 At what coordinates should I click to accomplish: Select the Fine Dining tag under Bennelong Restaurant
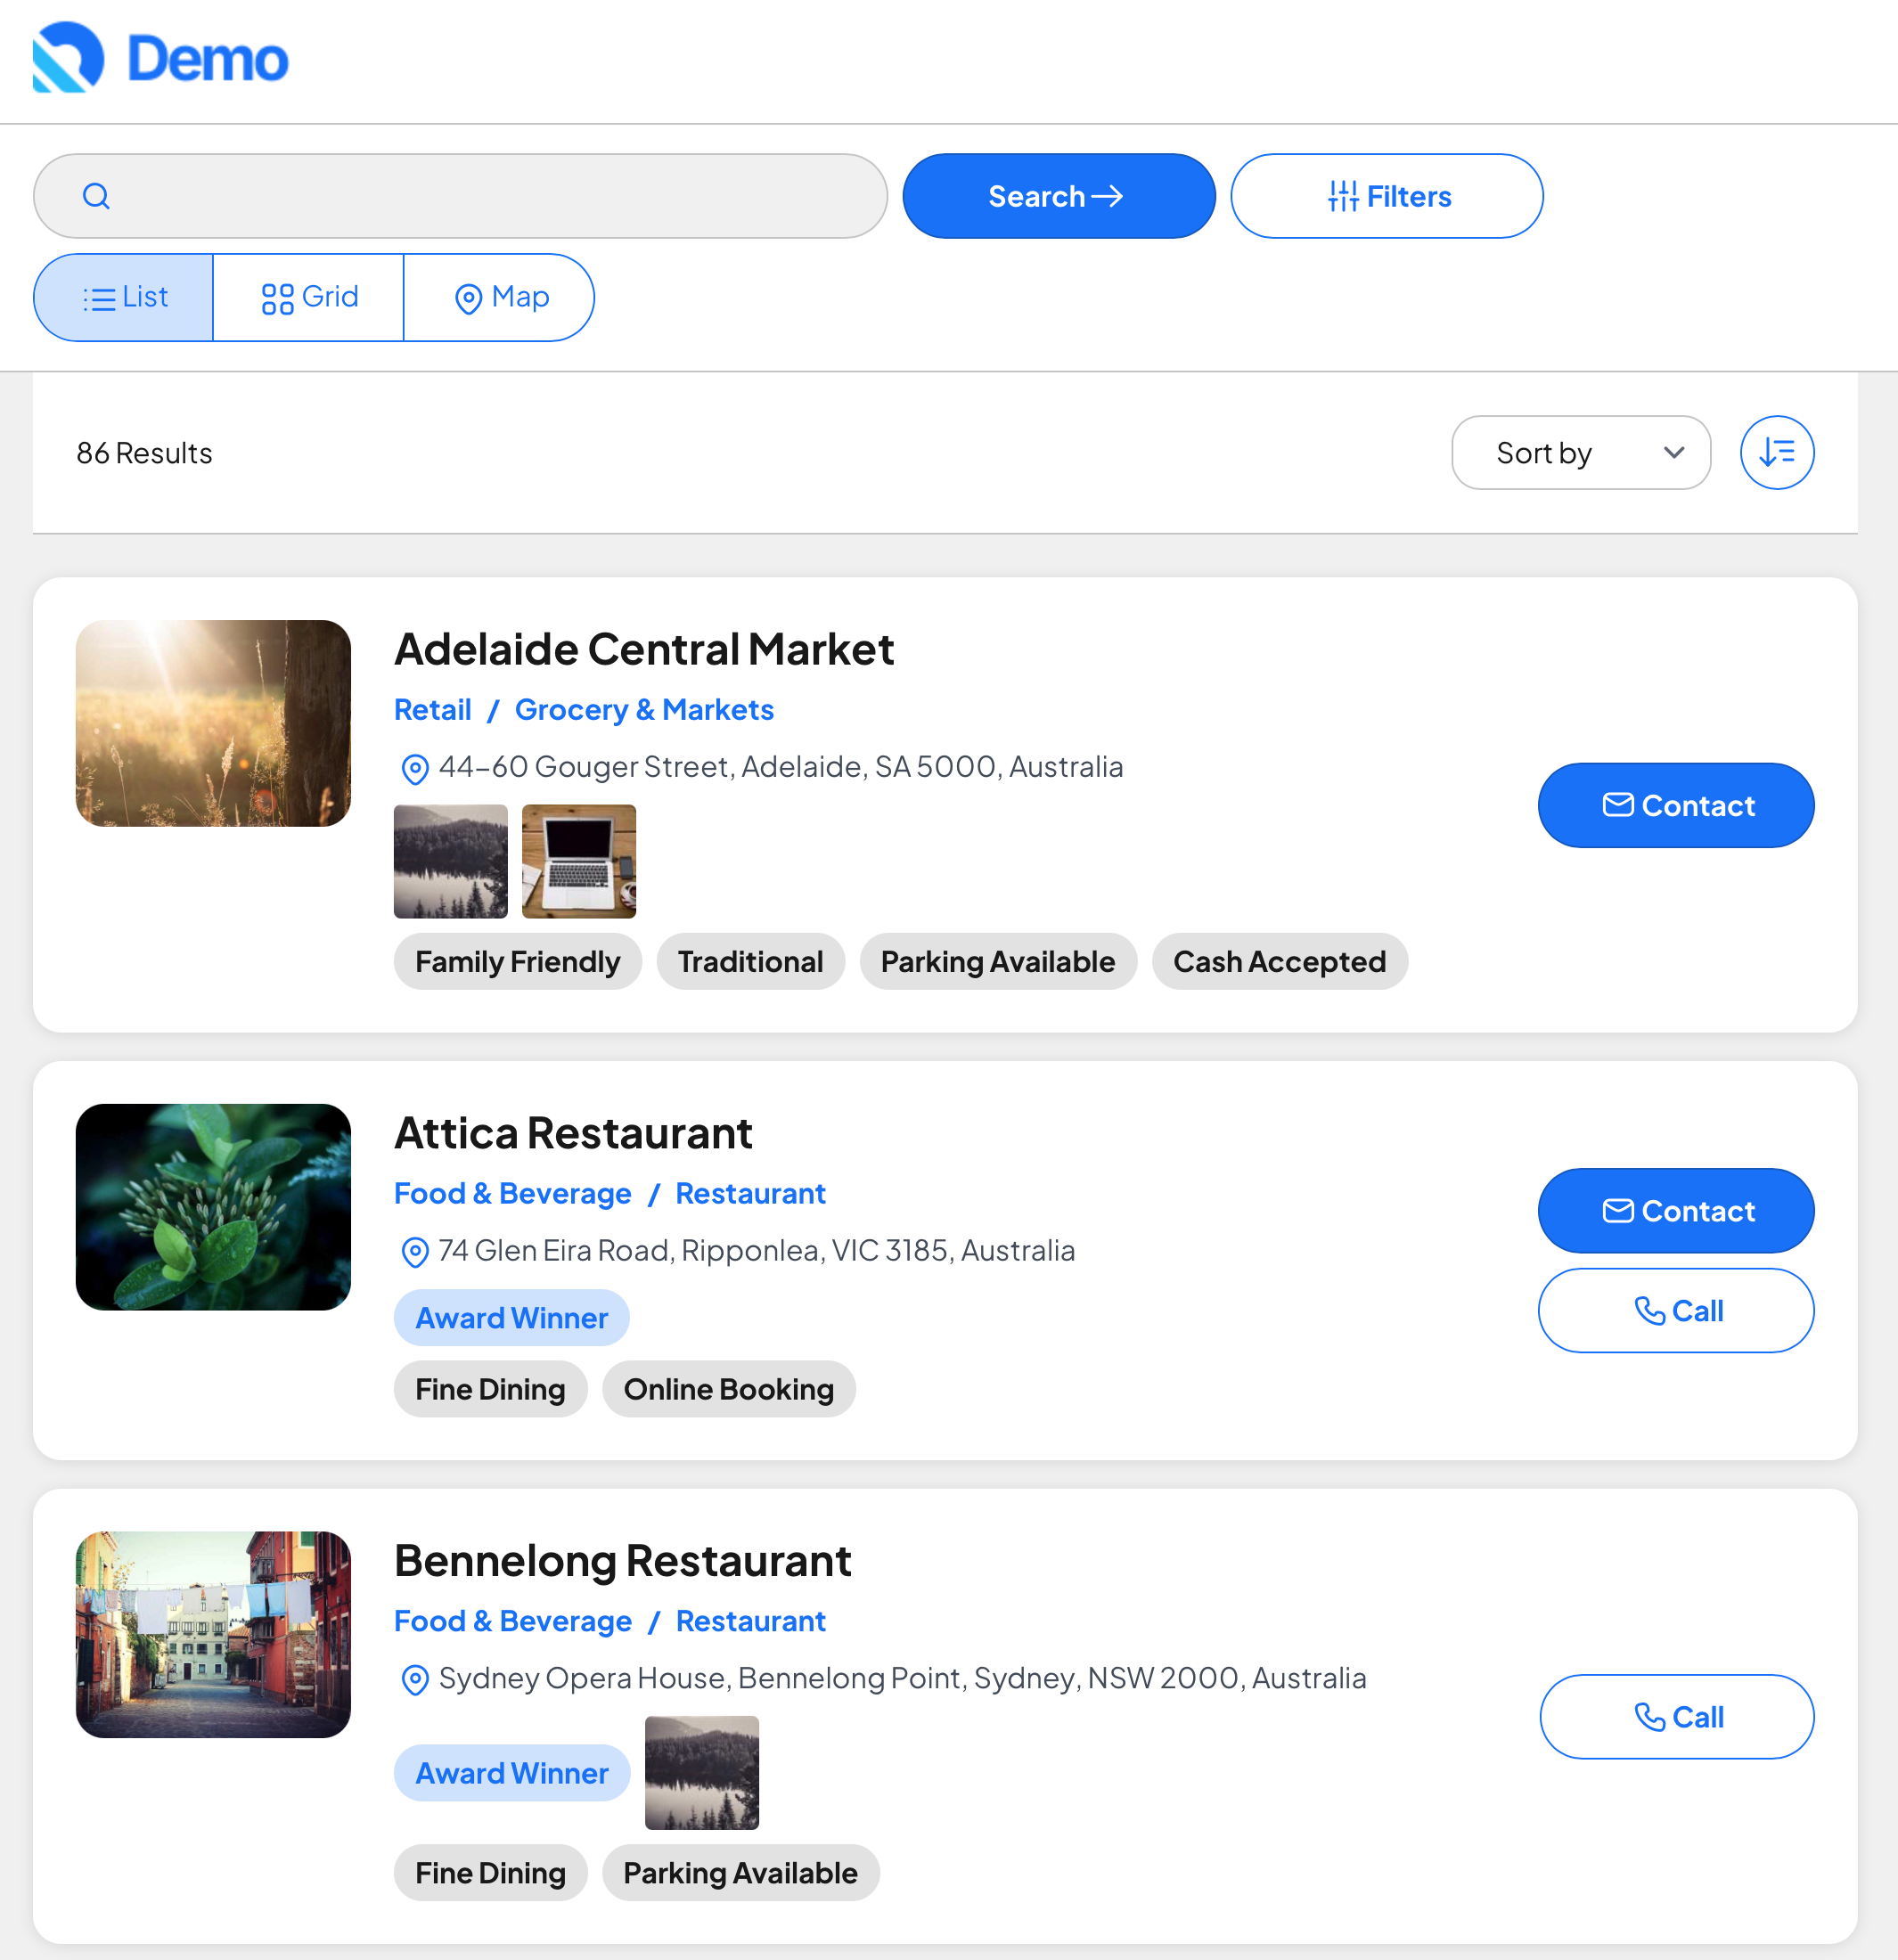coord(490,1873)
